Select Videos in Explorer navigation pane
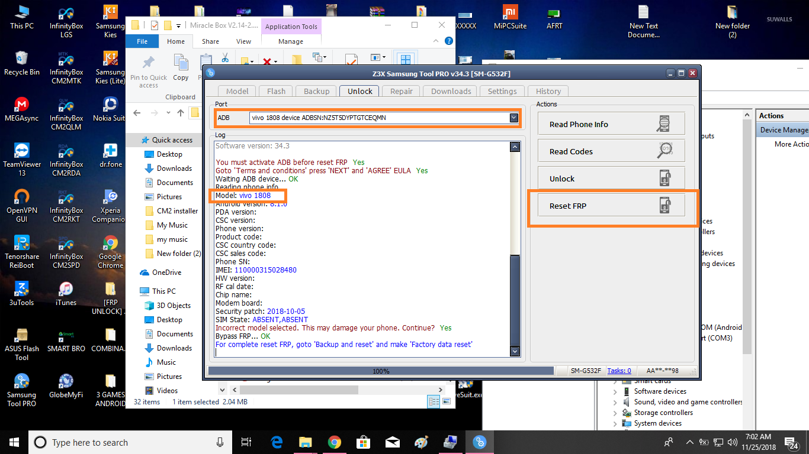The width and height of the screenshot is (809, 454). (x=167, y=391)
